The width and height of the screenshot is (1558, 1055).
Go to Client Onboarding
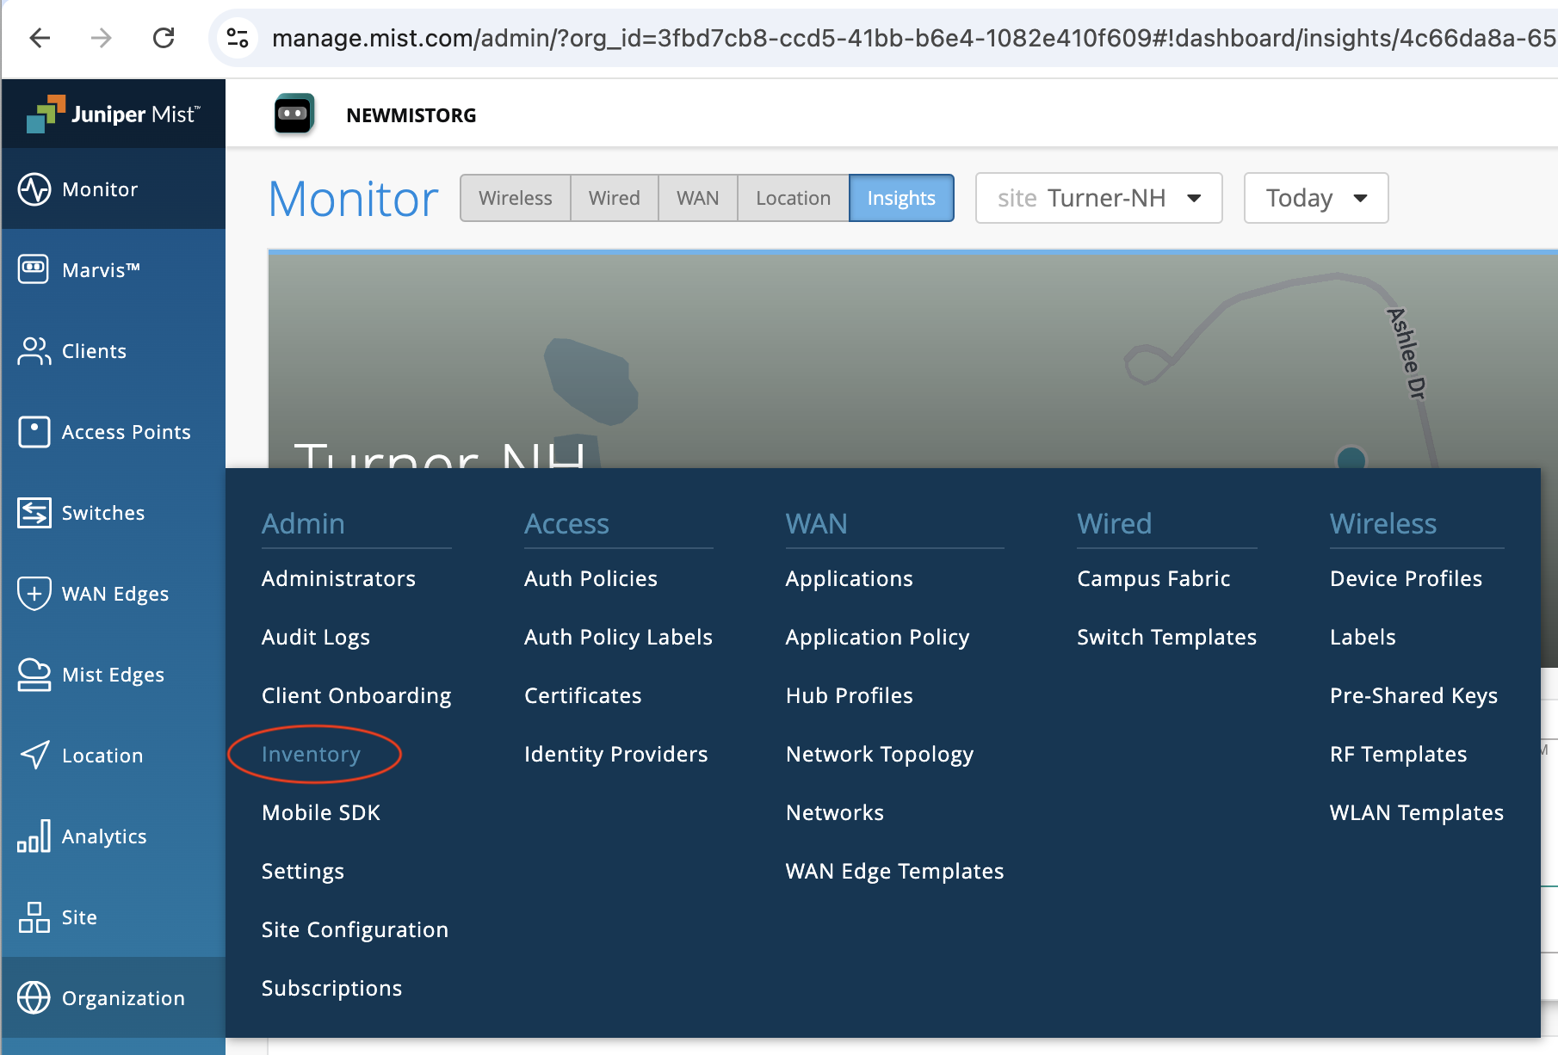click(356, 695)
